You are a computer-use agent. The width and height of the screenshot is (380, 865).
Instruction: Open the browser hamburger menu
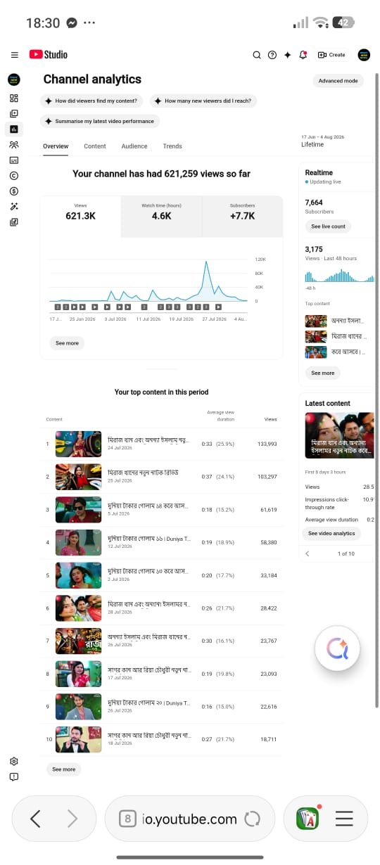344,819
